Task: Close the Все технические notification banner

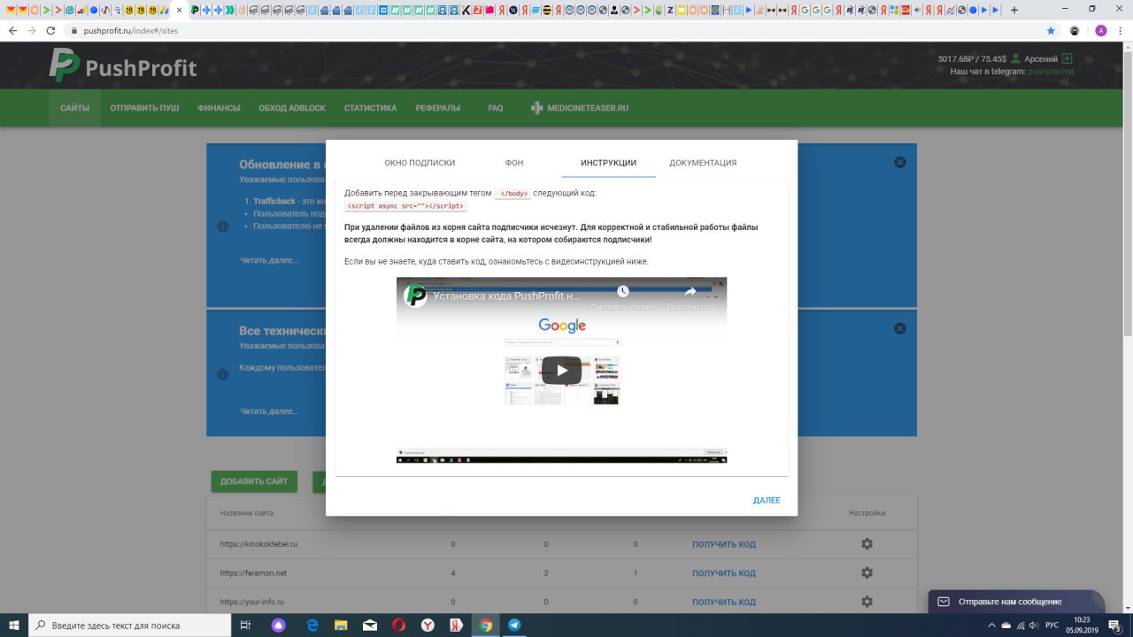Action: 899,328
